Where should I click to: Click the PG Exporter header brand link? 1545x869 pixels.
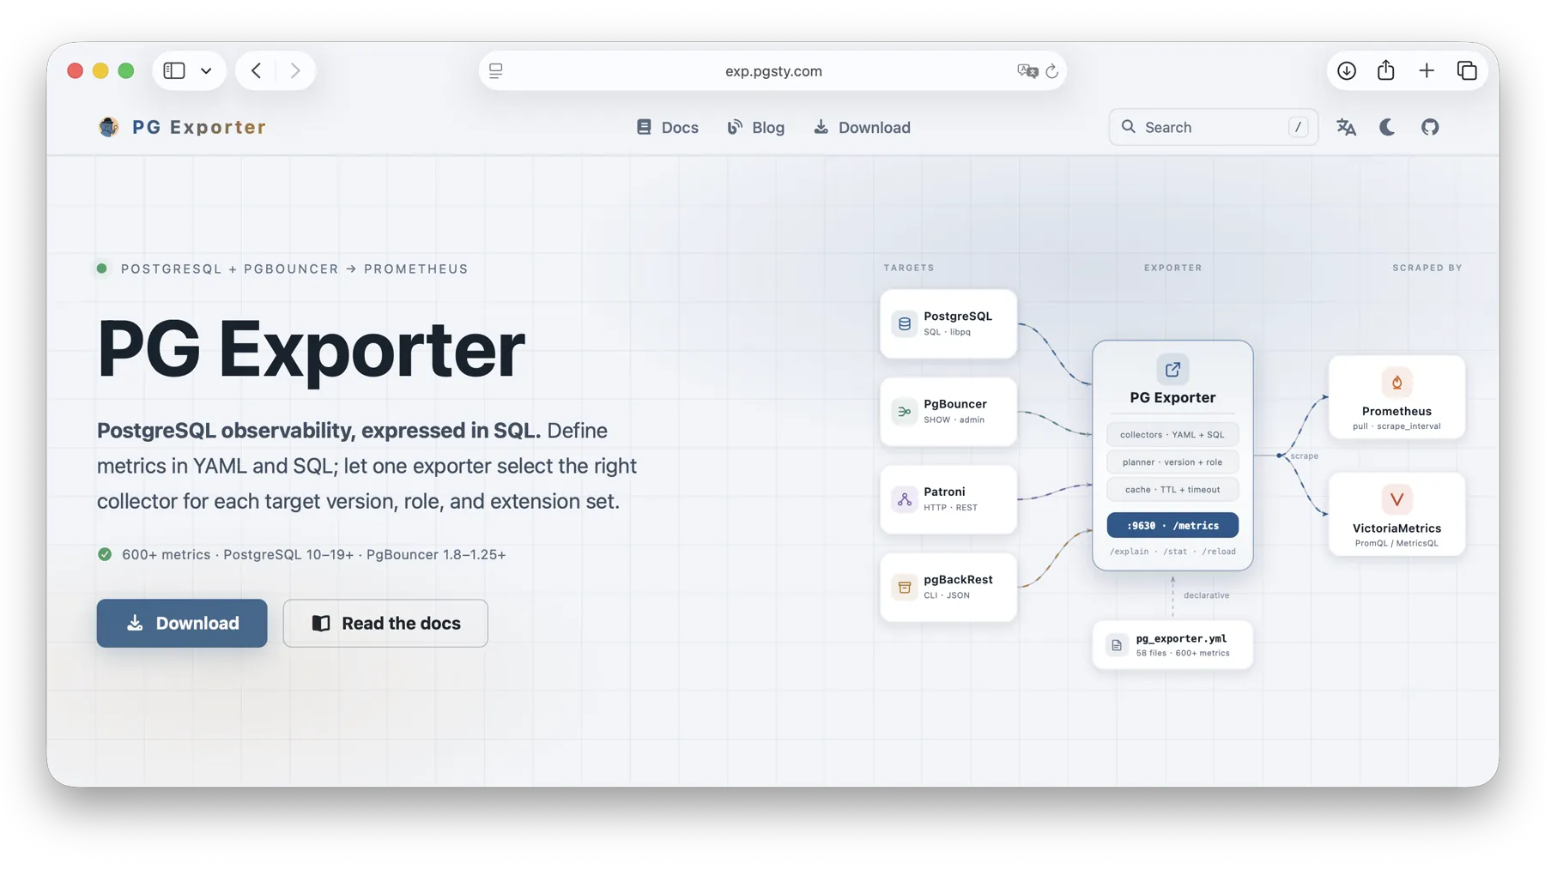[182, 127]
